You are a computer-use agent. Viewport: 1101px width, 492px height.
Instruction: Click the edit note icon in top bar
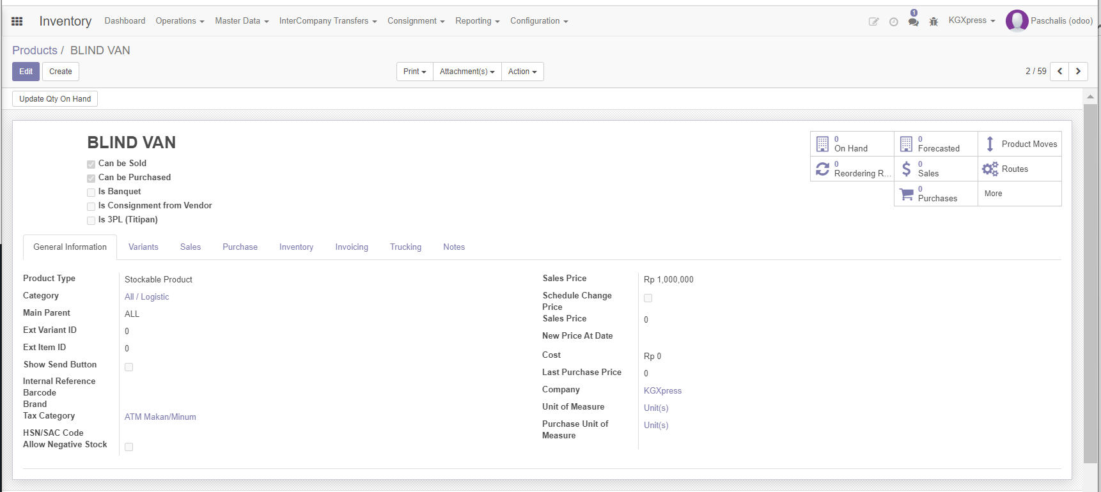tap(873, 22)
